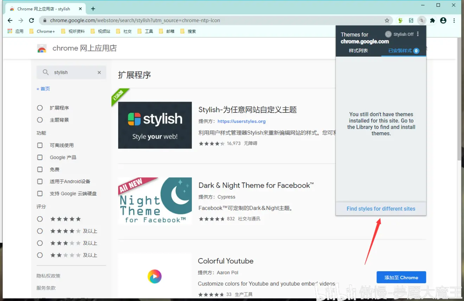464x301 pixels.
Task: Toggle the Stylish Off power button
Action: point(388,34)
